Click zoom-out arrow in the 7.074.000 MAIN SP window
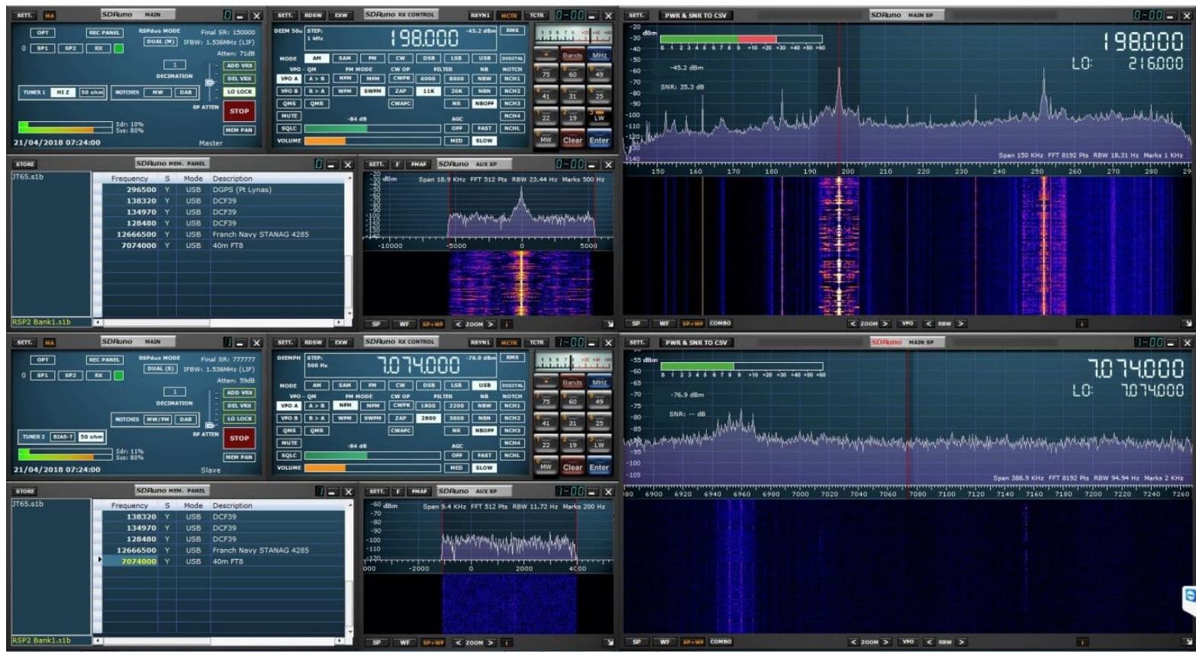Viewport: 1196px width, 652px height. pyautogui.click(x=853, y=642)
